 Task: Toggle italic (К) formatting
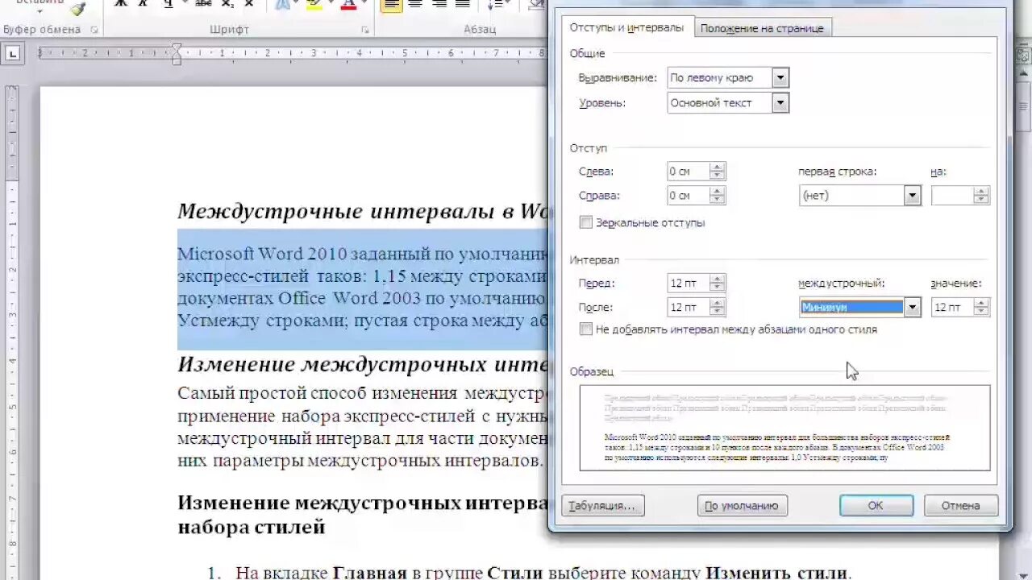point(143,4)
